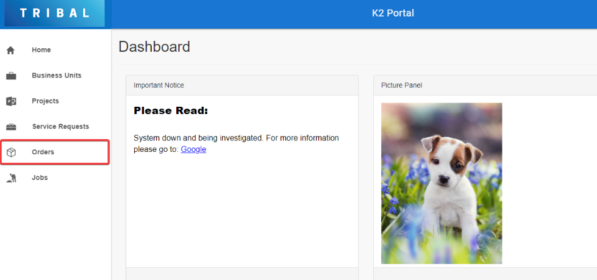Click the Important Notice panel header

(159, 85)
